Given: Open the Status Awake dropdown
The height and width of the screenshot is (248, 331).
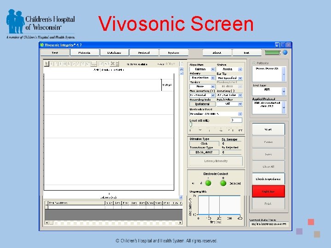Looking at the screenshot, I should pyautogui.click(x=240, y=69).
